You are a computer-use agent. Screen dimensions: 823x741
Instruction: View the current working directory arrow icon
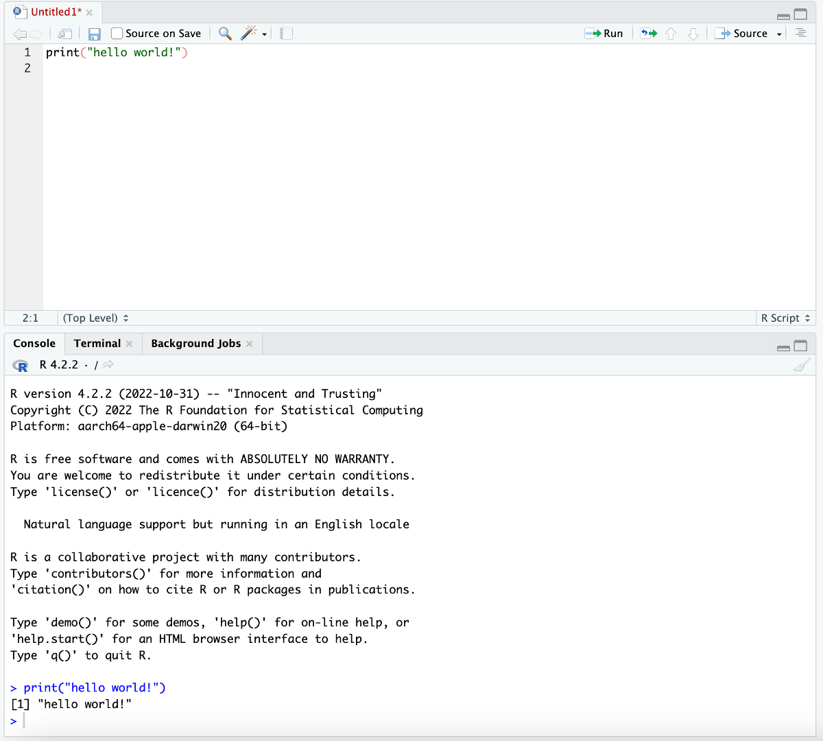pyautogui.click(x=108, y=364)
